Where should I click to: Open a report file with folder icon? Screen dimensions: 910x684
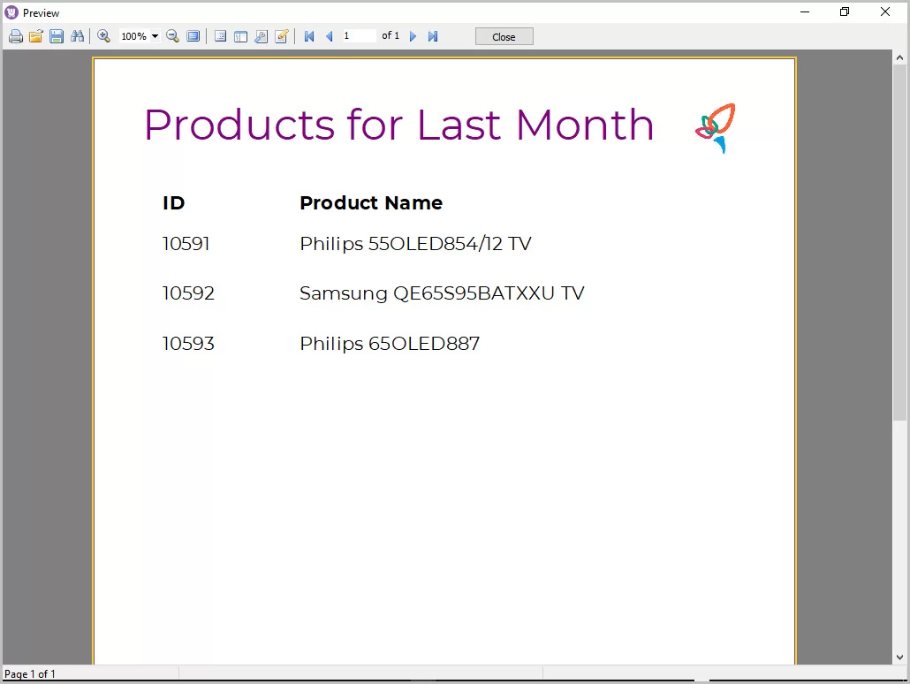tap(36, 36)
